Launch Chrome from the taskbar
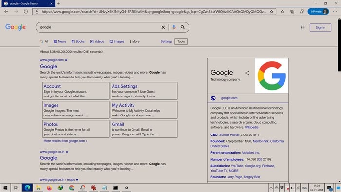341x192 pixels. click(x=71, y=188)
